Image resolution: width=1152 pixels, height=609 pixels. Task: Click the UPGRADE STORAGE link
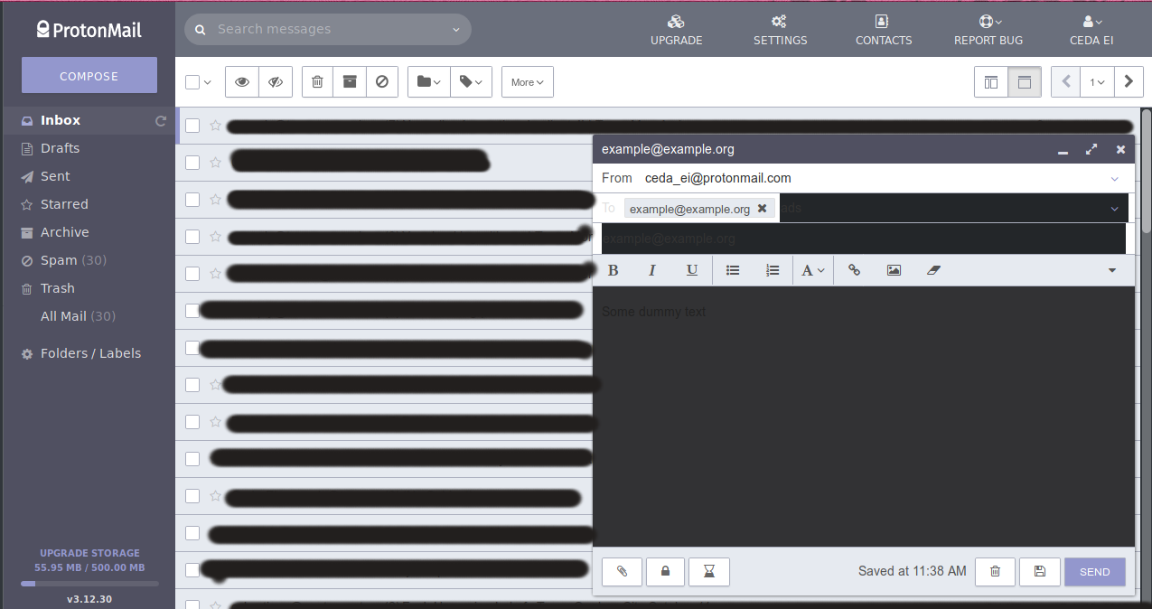(x=89, y=553)
